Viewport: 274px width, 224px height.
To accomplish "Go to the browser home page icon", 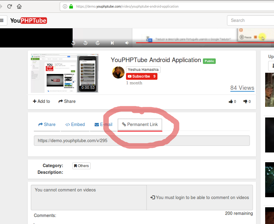I will [19, 6].
